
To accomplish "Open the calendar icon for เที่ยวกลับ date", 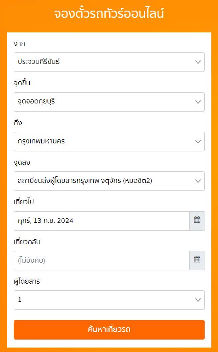I will (x=197, y=261).
